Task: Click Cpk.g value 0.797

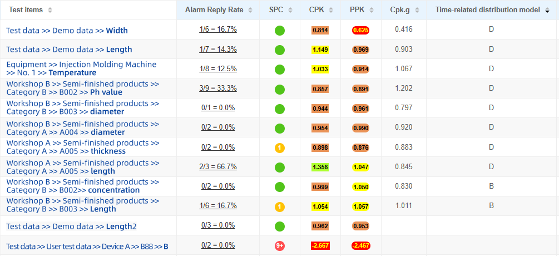Action: [x=404, y=107]
